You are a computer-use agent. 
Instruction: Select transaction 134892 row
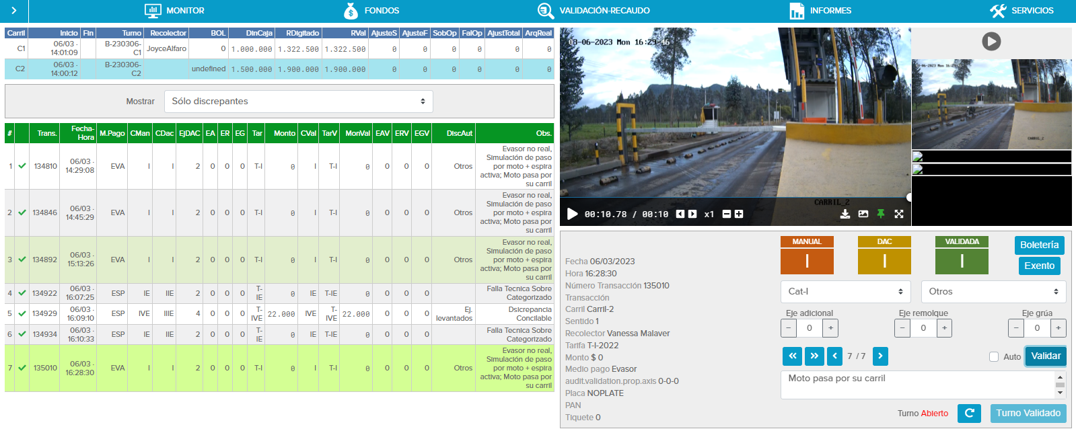[279, 260]
